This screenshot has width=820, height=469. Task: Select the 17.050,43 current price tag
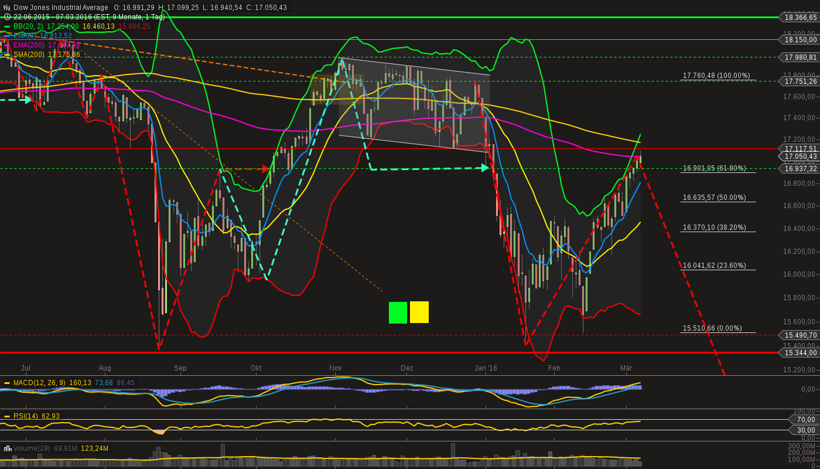pos(799,157)
